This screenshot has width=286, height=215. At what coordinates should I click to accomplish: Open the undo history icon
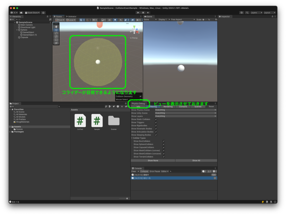click(242, 13)
